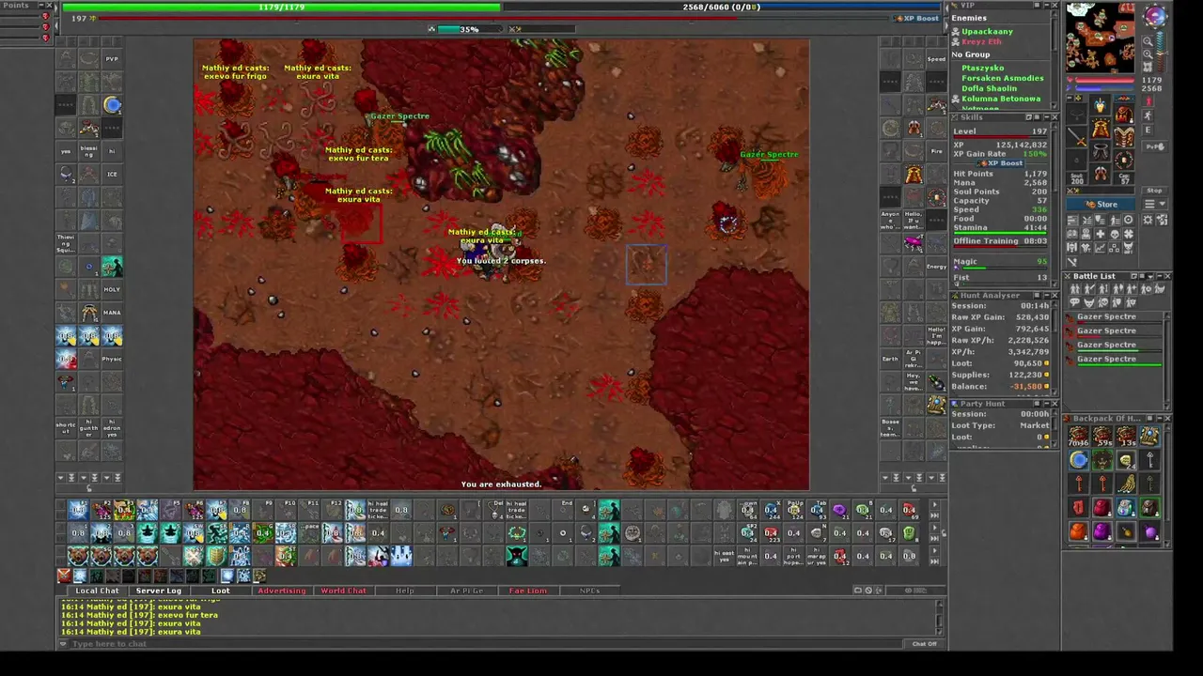Toggle the red standing stance icon

pos(1148,100)
